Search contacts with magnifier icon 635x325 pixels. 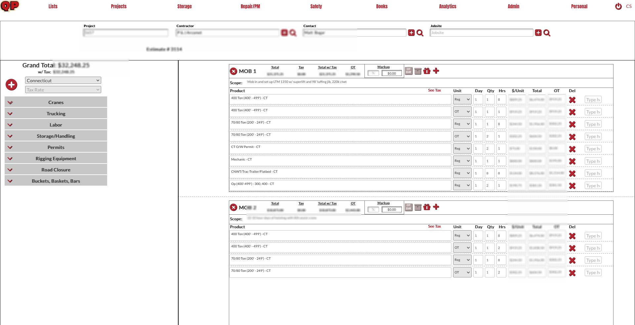tap(420, 33)
